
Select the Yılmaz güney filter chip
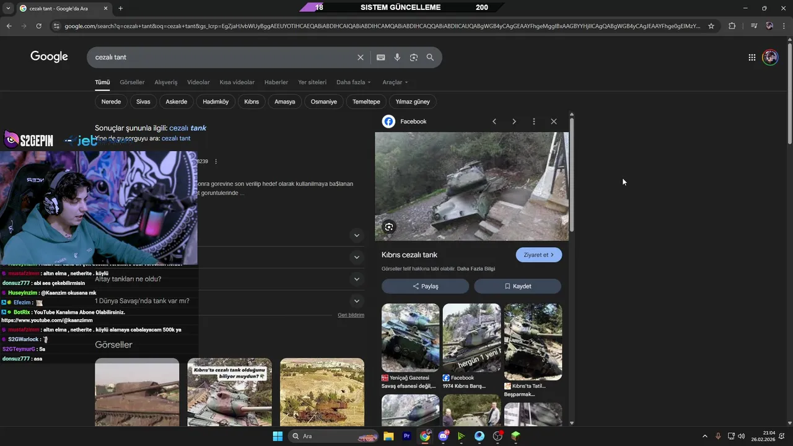pos(413,102)
